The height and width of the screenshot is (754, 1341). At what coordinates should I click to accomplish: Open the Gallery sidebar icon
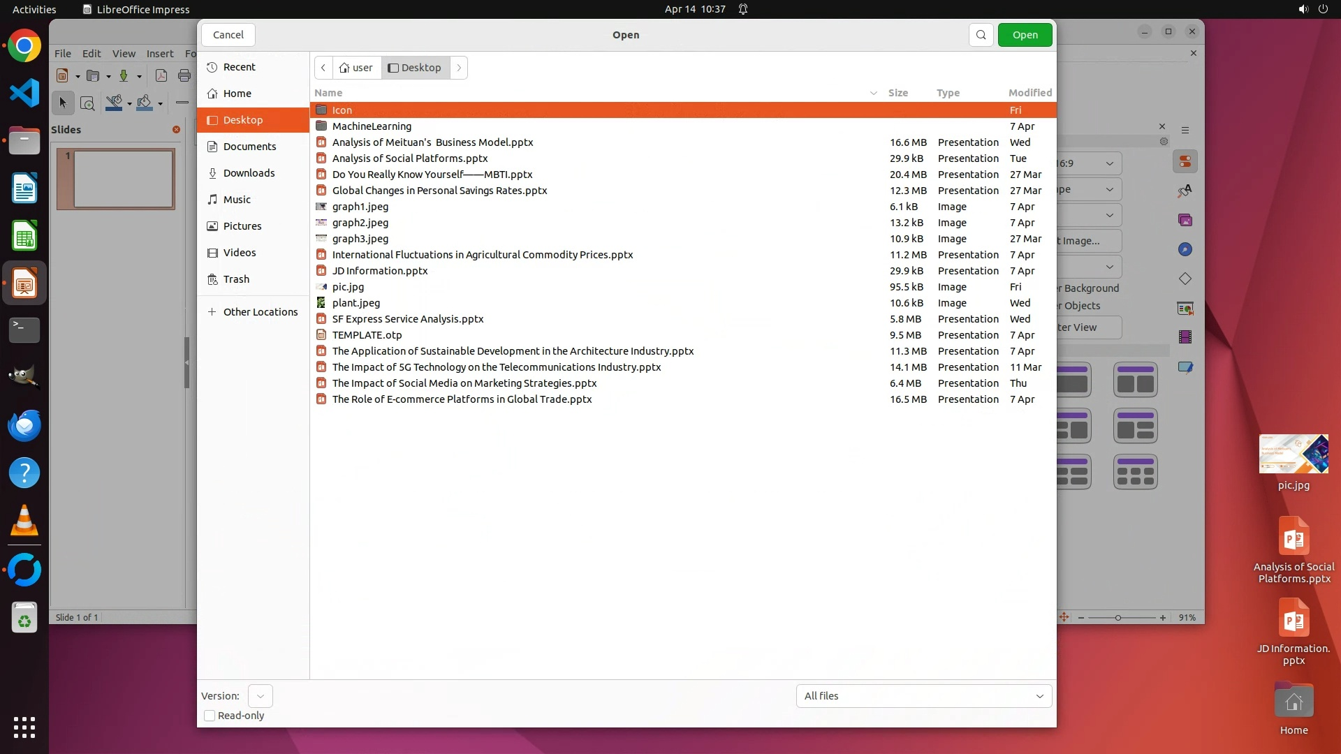pos(1185,221)
